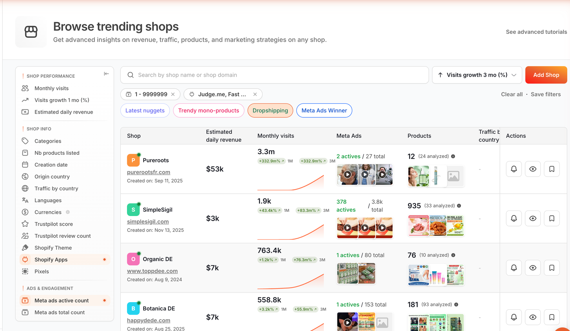Click the info icon beside Currencies
570x331 pixels.
(x=68, y=212)
